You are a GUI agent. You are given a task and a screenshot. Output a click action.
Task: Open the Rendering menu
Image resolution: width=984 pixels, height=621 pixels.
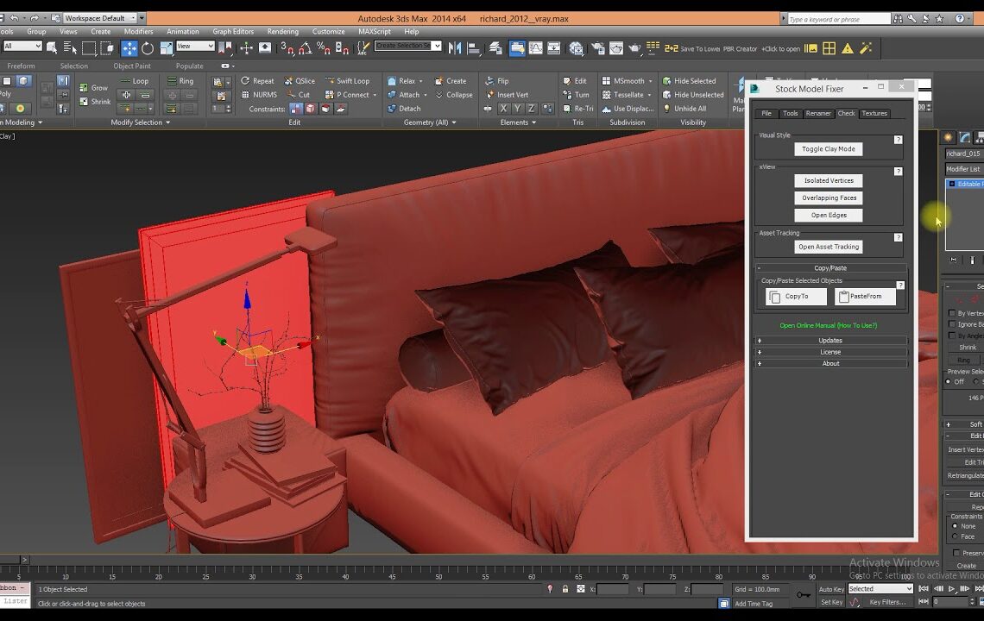(x=282, y=32)
